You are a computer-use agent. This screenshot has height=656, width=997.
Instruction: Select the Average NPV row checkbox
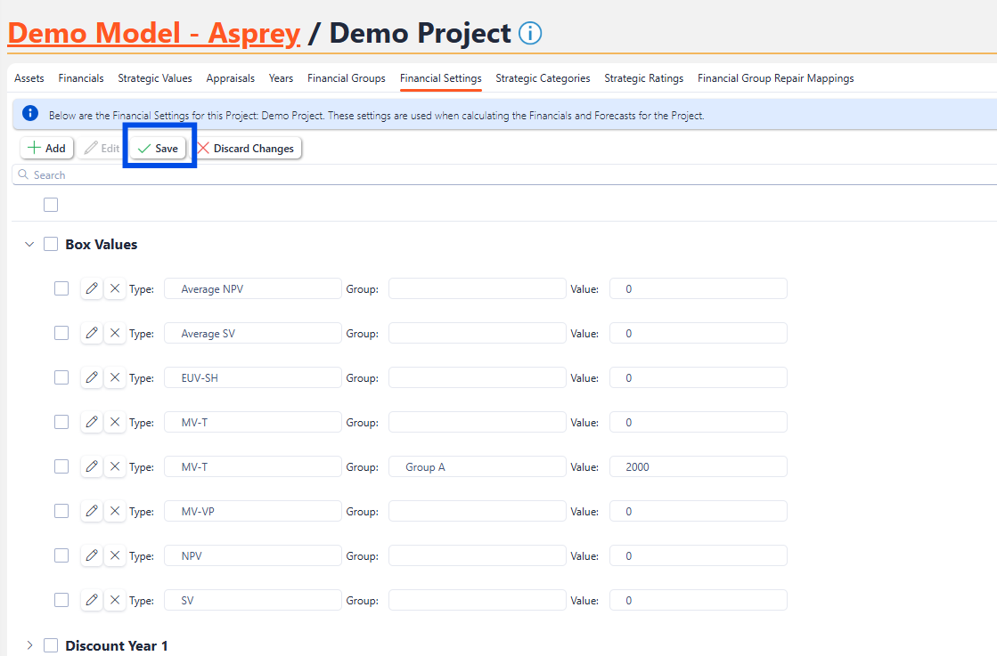coord(61,288)
